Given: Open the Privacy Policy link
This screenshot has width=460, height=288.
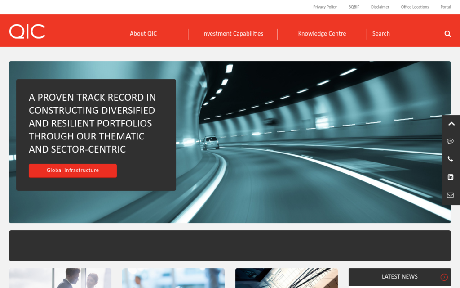Looking at the screenshot, I should 325,7.
